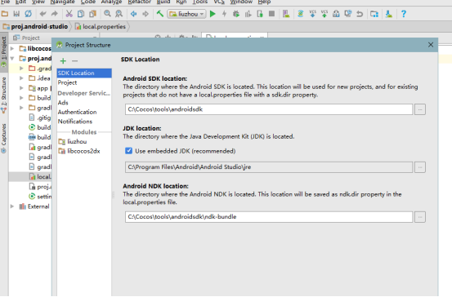Expand the app folder in project tree
This screenshot has width=452, height=297.
pyautogui.click(x=21, y=88)
